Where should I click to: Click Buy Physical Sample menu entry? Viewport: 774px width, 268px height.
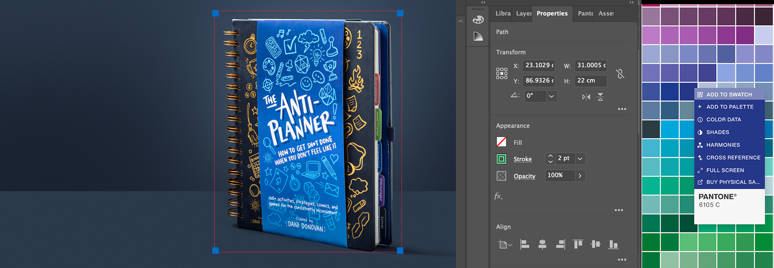pyautogui.click(x=729, y=182)
